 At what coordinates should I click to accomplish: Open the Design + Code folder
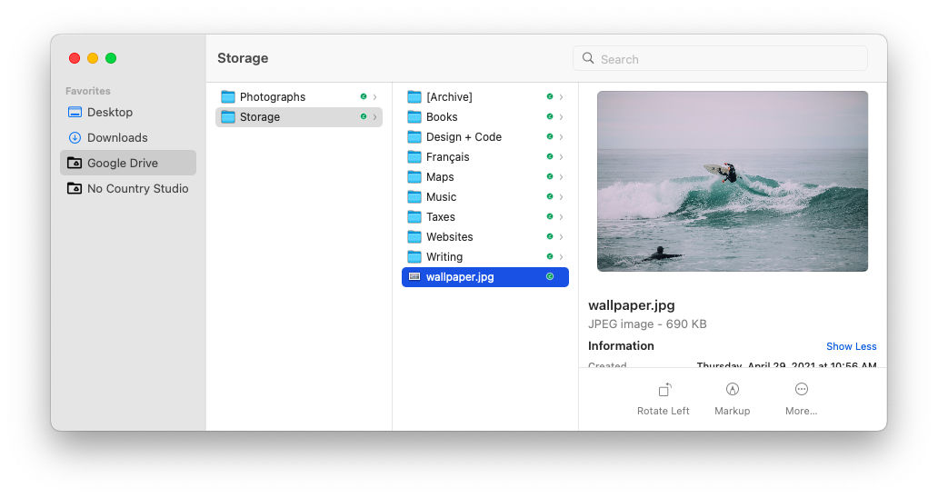click(x=464, y=137)
